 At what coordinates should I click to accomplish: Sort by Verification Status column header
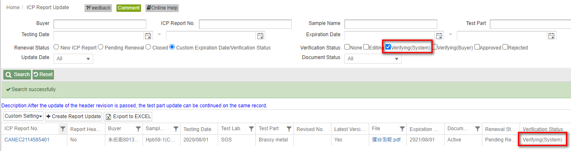pyautogui.click(x=543, y=129)
